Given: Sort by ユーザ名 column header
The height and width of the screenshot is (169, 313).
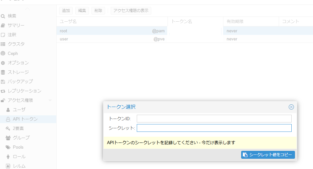Looking at the screenshot, I should (112, 22).
